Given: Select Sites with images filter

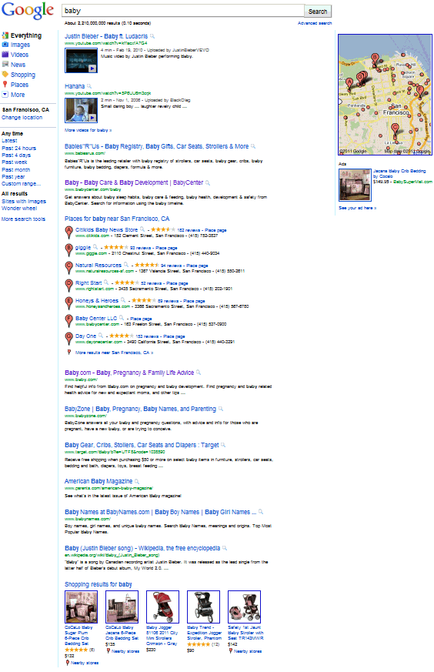Looking at the screenshot, I should click(x=24, y=201).
